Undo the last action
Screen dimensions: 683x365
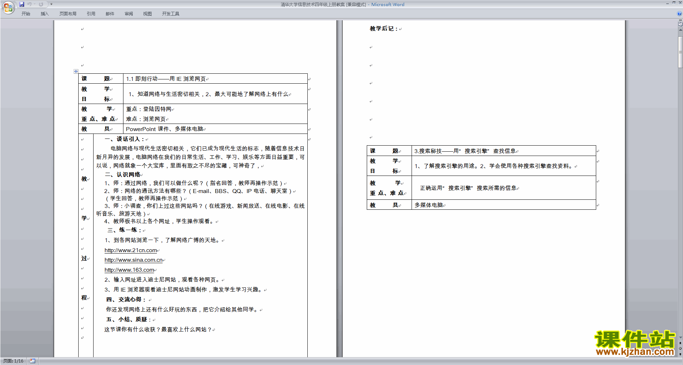pos(30,4)
